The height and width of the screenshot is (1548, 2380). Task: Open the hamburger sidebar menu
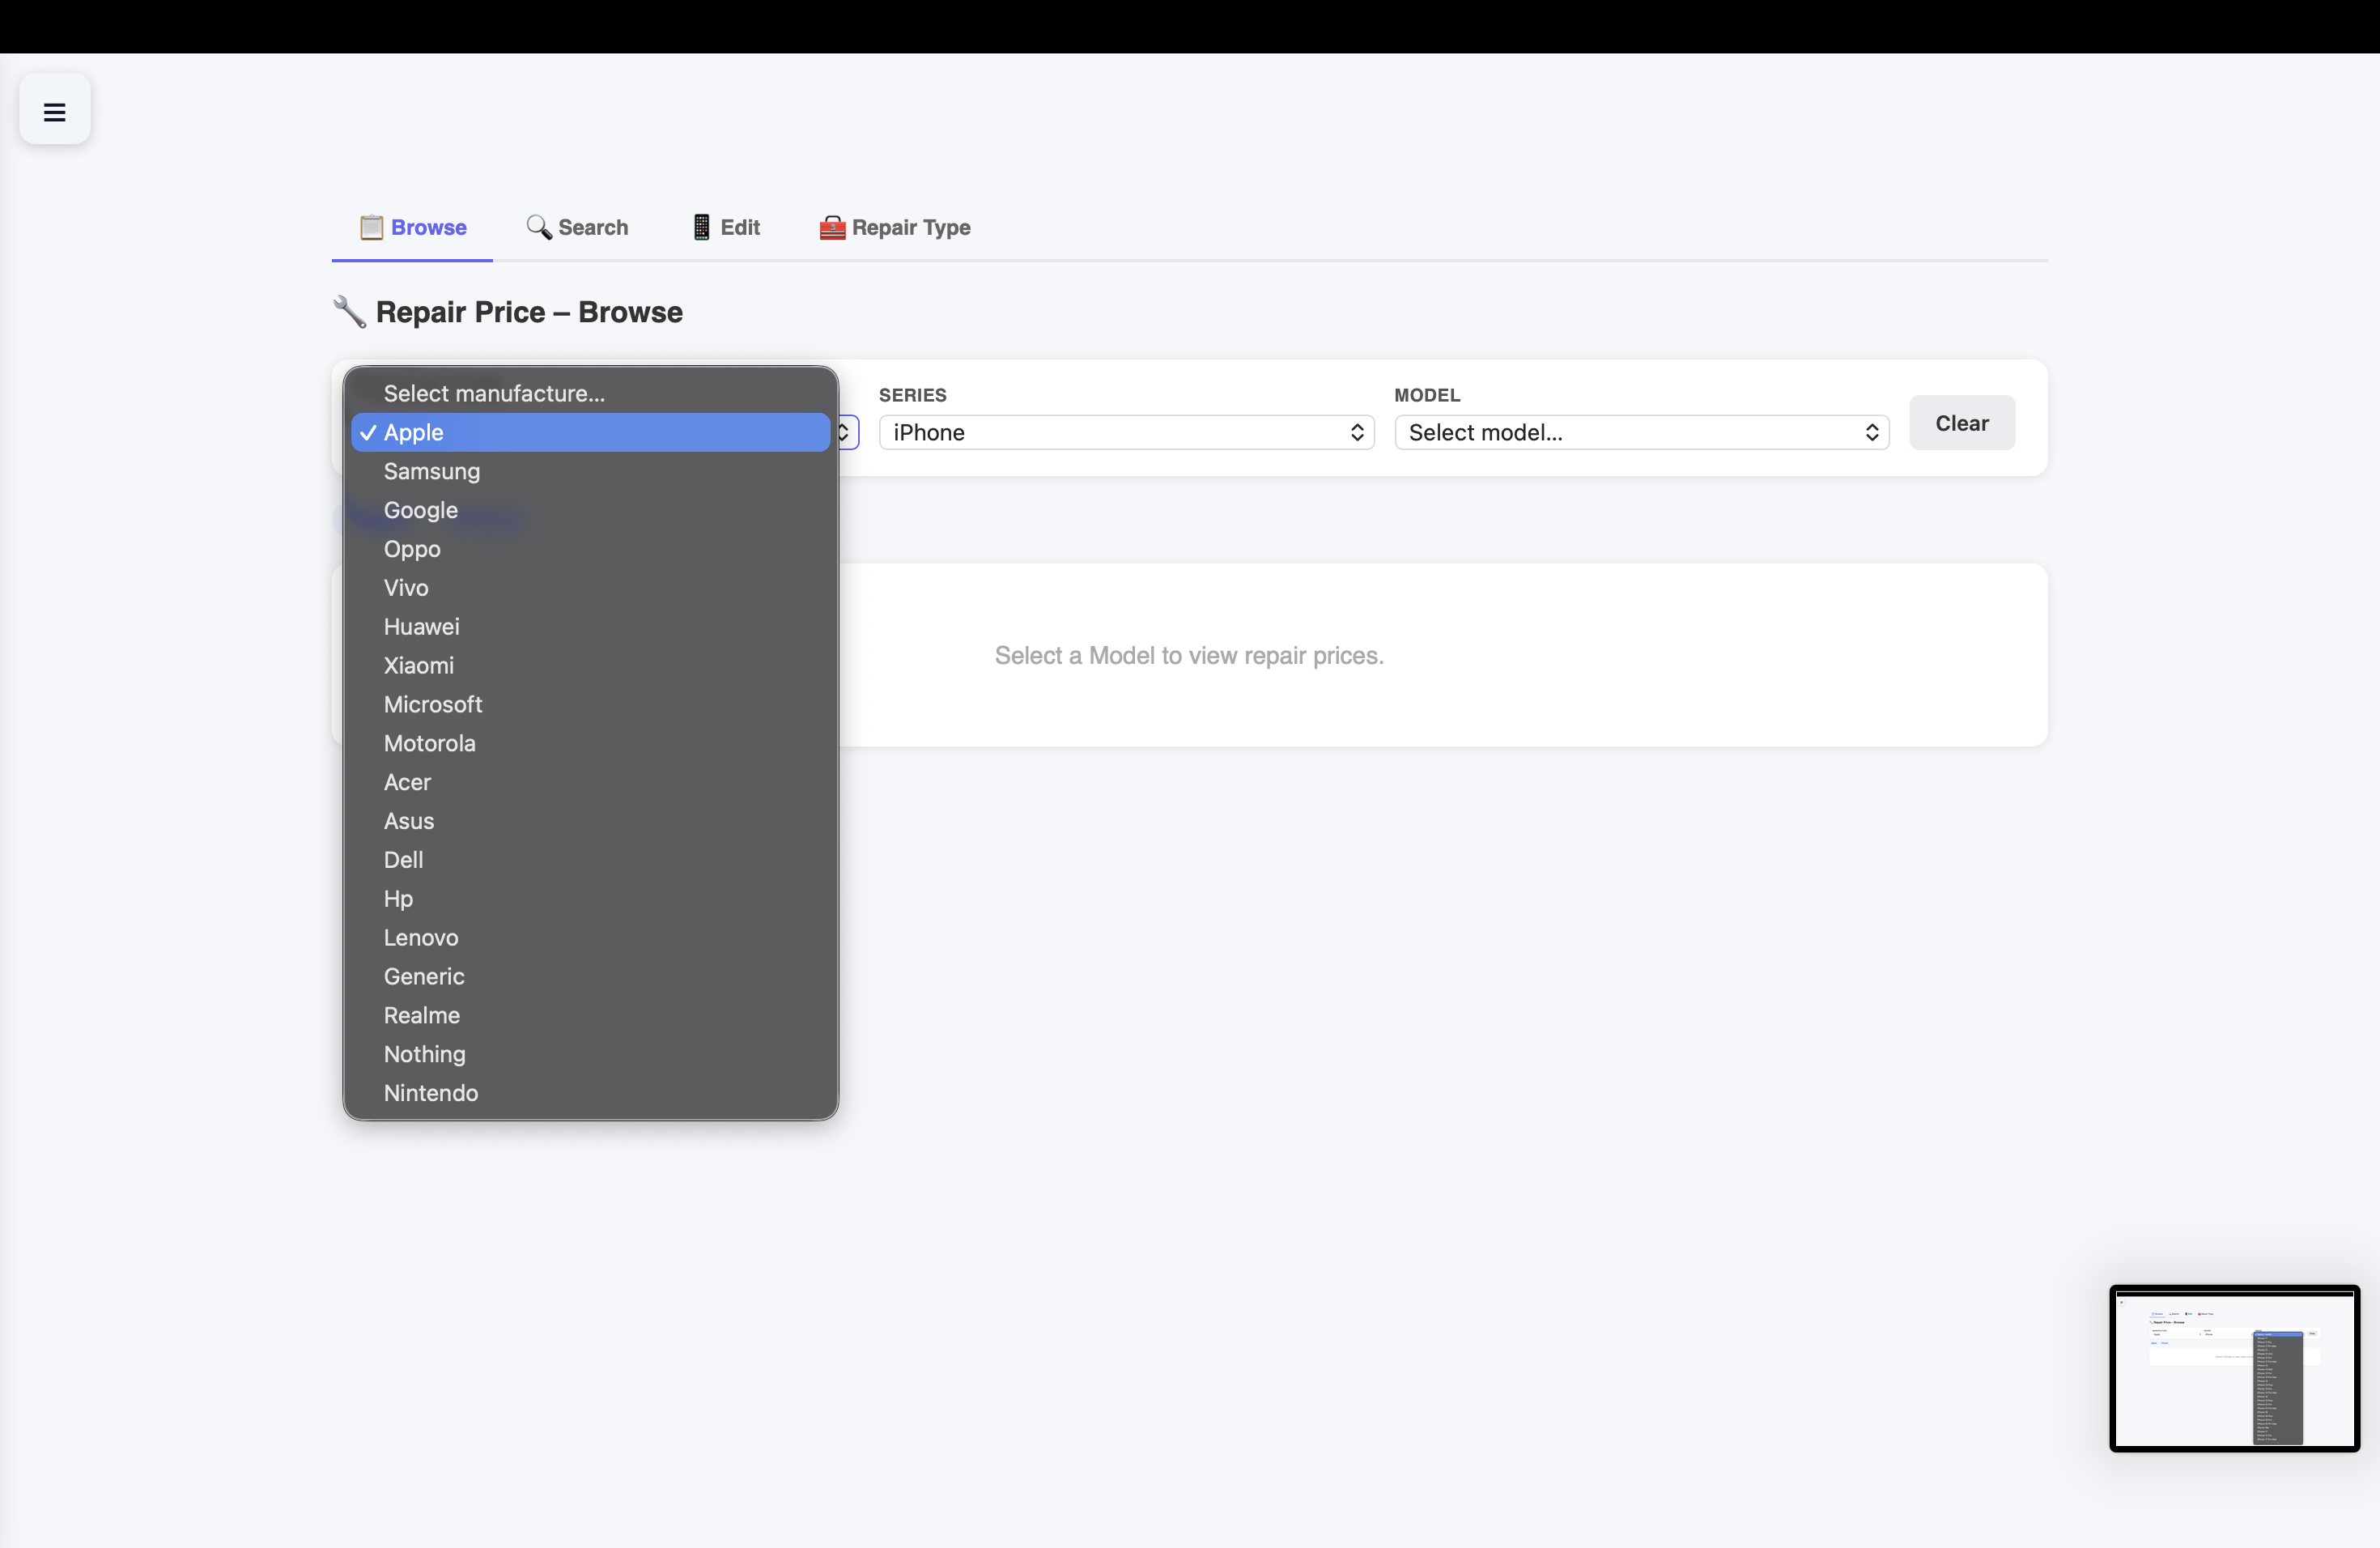(55, 109)
